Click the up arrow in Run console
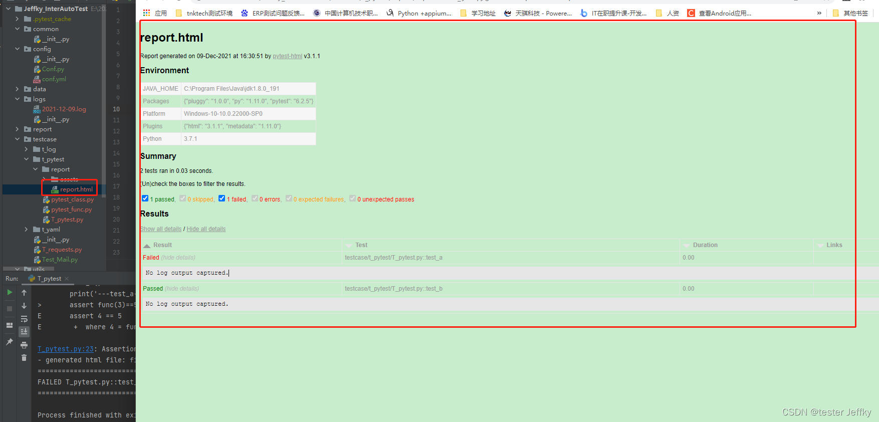Screen dimensions: 879x422 [x=24, y=292]
